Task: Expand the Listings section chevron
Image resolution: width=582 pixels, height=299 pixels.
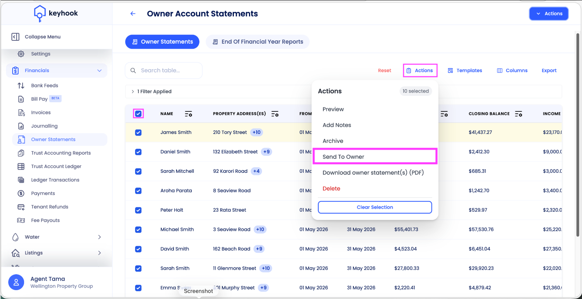Action: [100, 253]
